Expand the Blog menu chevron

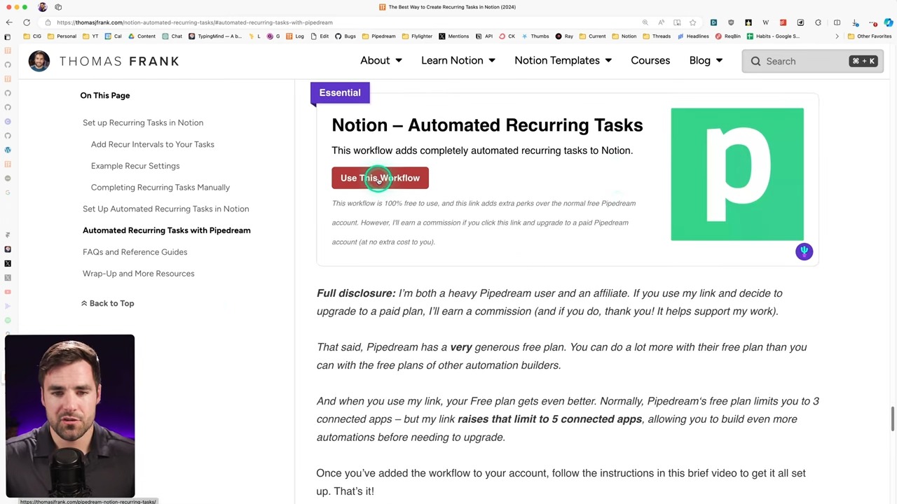[x=719, y=61]
